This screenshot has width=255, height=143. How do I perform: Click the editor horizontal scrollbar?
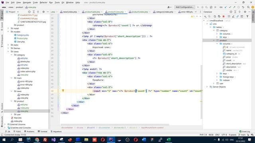115,125
